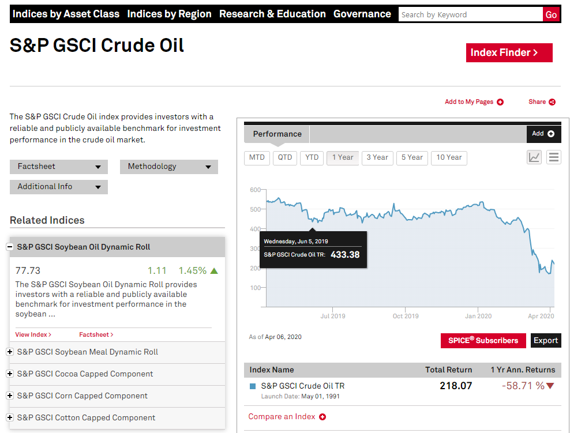Image resolution: width=570 pixels, height=433 pixels.
Task: Click Compare an Index link
Action: click(x=287, y=417)
